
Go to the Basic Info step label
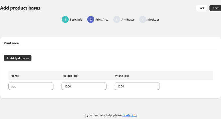[x=76, y=20]
